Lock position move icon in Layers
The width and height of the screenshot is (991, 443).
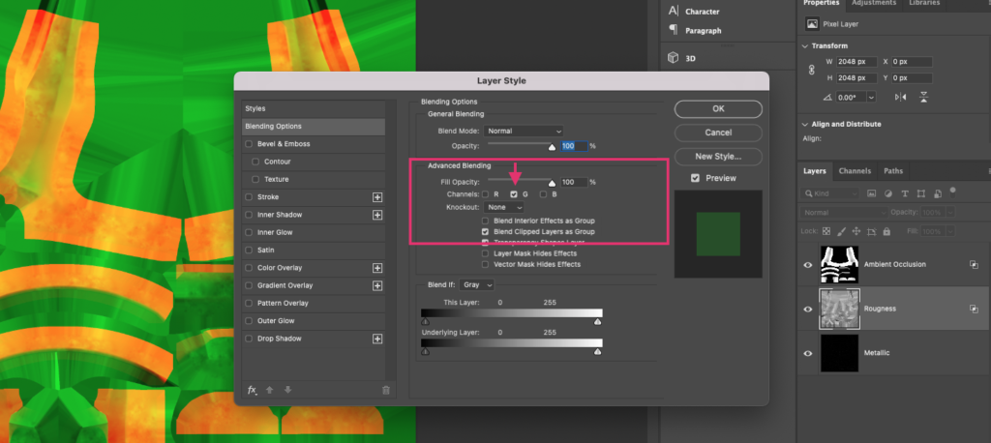[856, 231]
